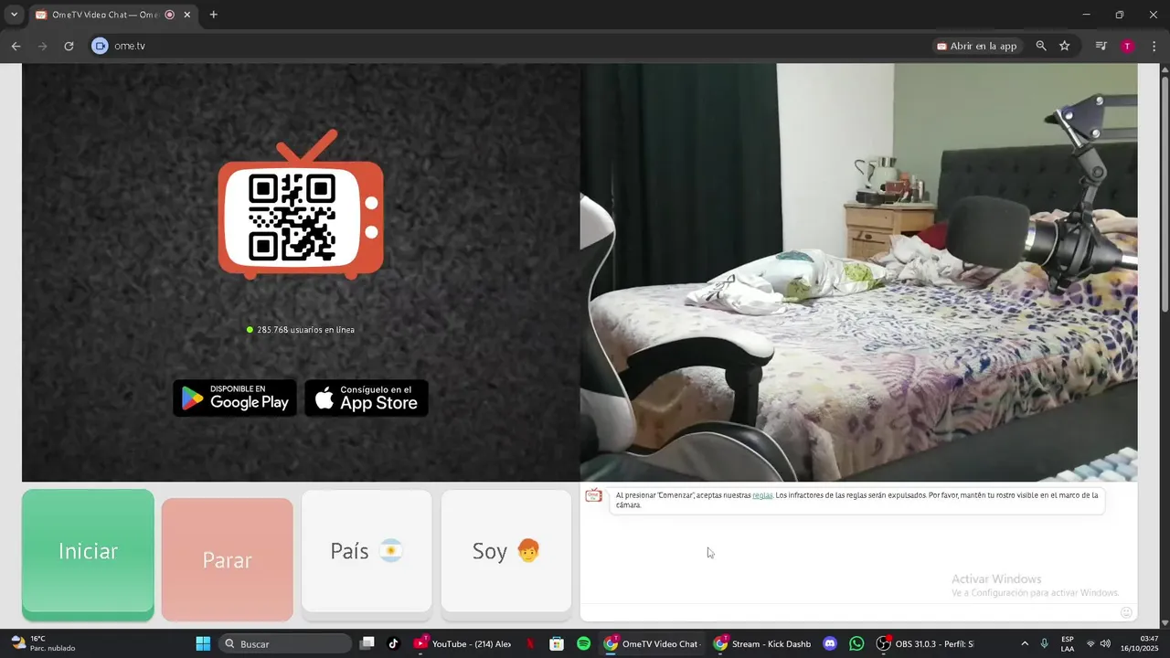Select the OmeTV Video Chat browser tab
This screenshot has height=658, width=1170.
point(113,15)
